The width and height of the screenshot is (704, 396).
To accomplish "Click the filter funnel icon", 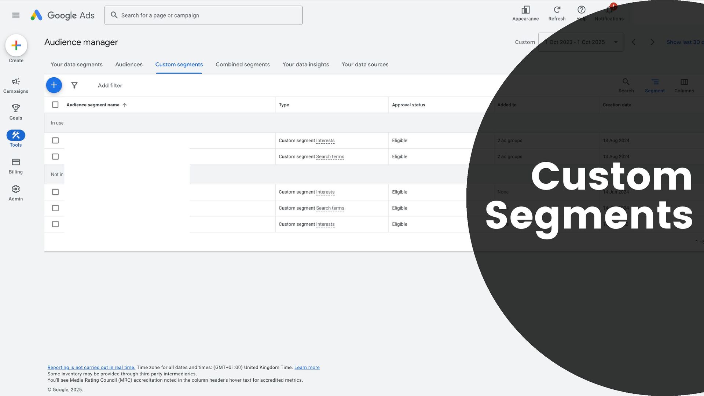I will pos(74,85).
